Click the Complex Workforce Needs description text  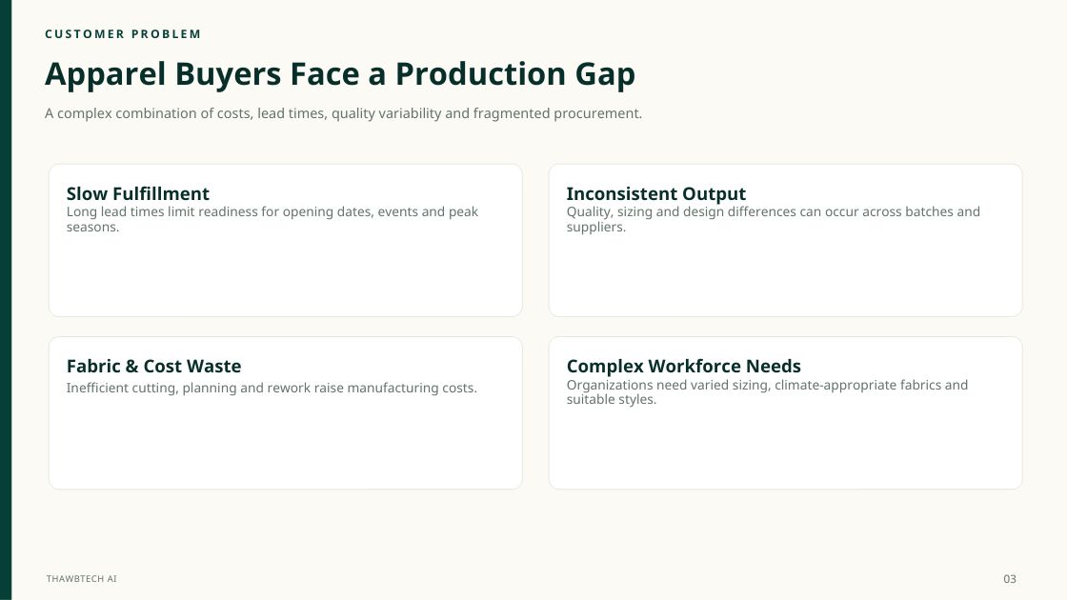pyautogui.click(x=767, y=391)
